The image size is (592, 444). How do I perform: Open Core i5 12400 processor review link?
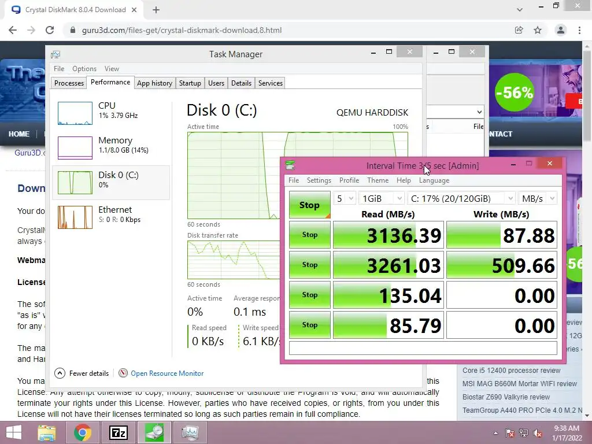point(511,371)
